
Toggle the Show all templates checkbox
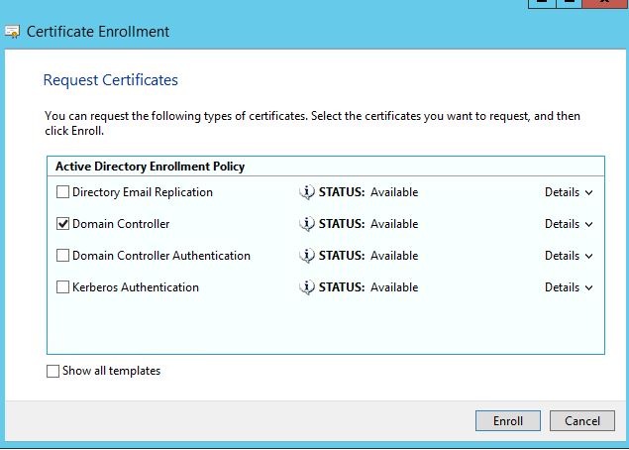click(x=53, y=372)
